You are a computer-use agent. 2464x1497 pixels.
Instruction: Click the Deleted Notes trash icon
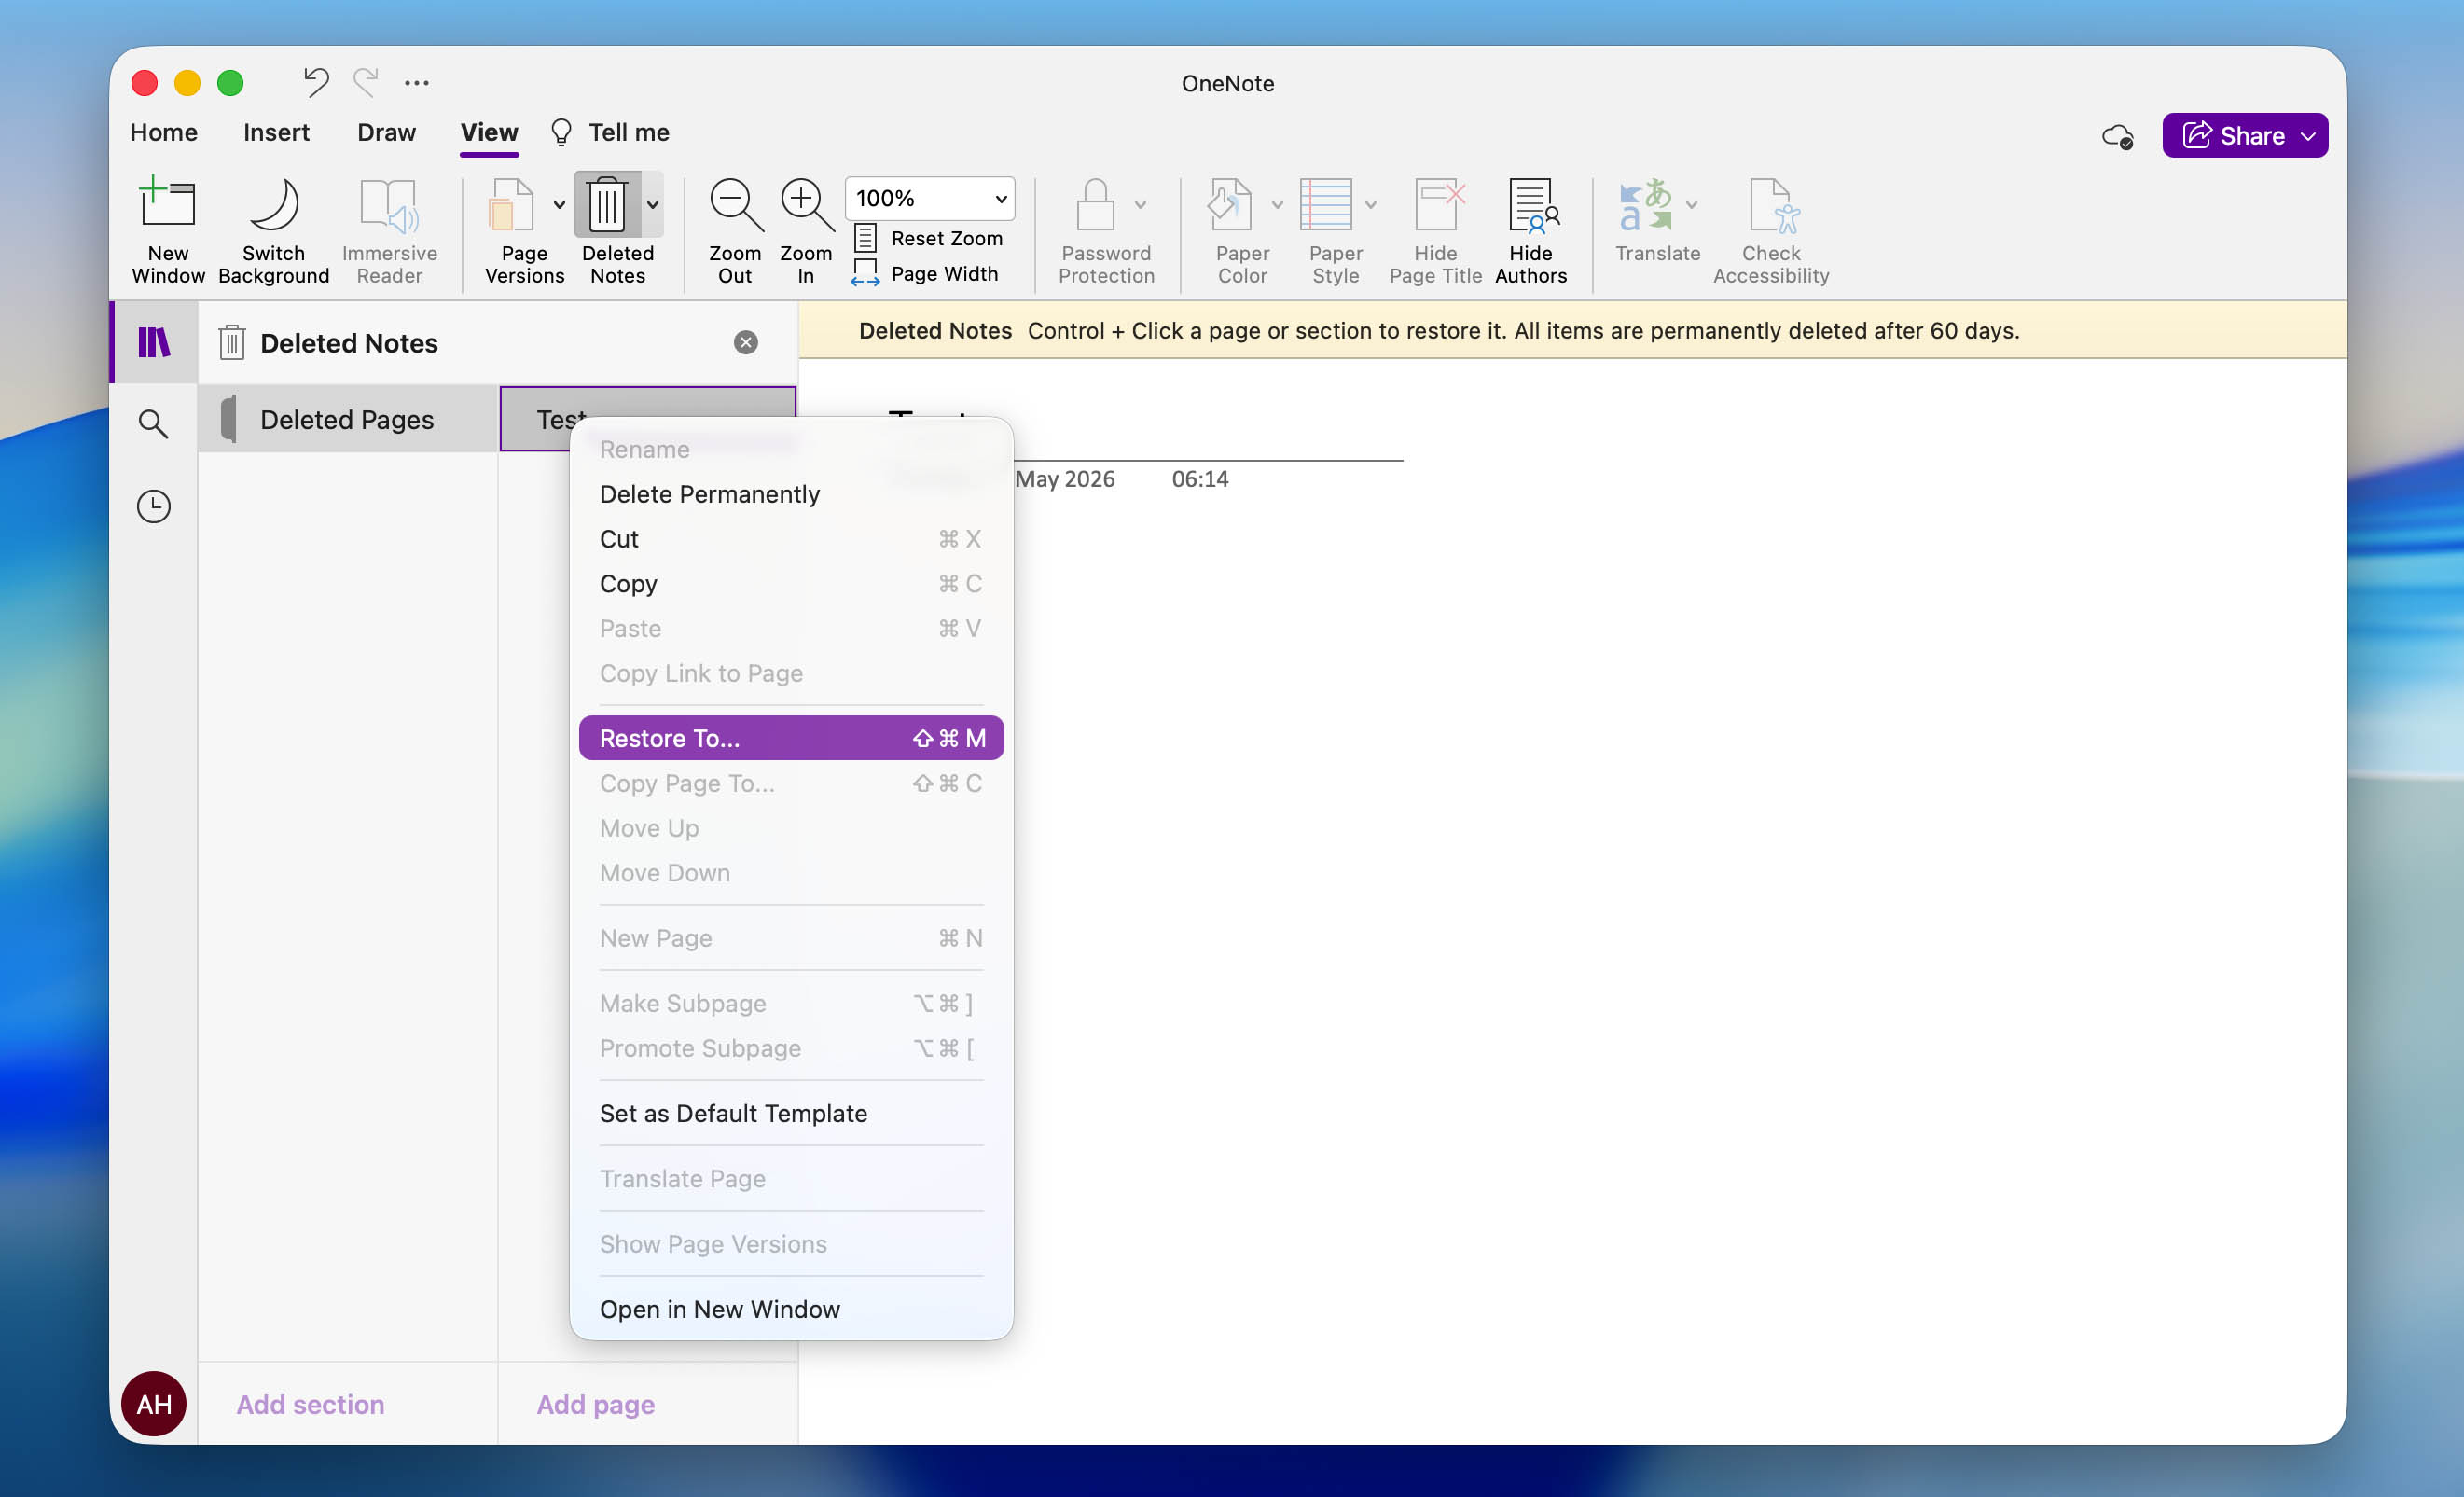[x=607, y=204]
